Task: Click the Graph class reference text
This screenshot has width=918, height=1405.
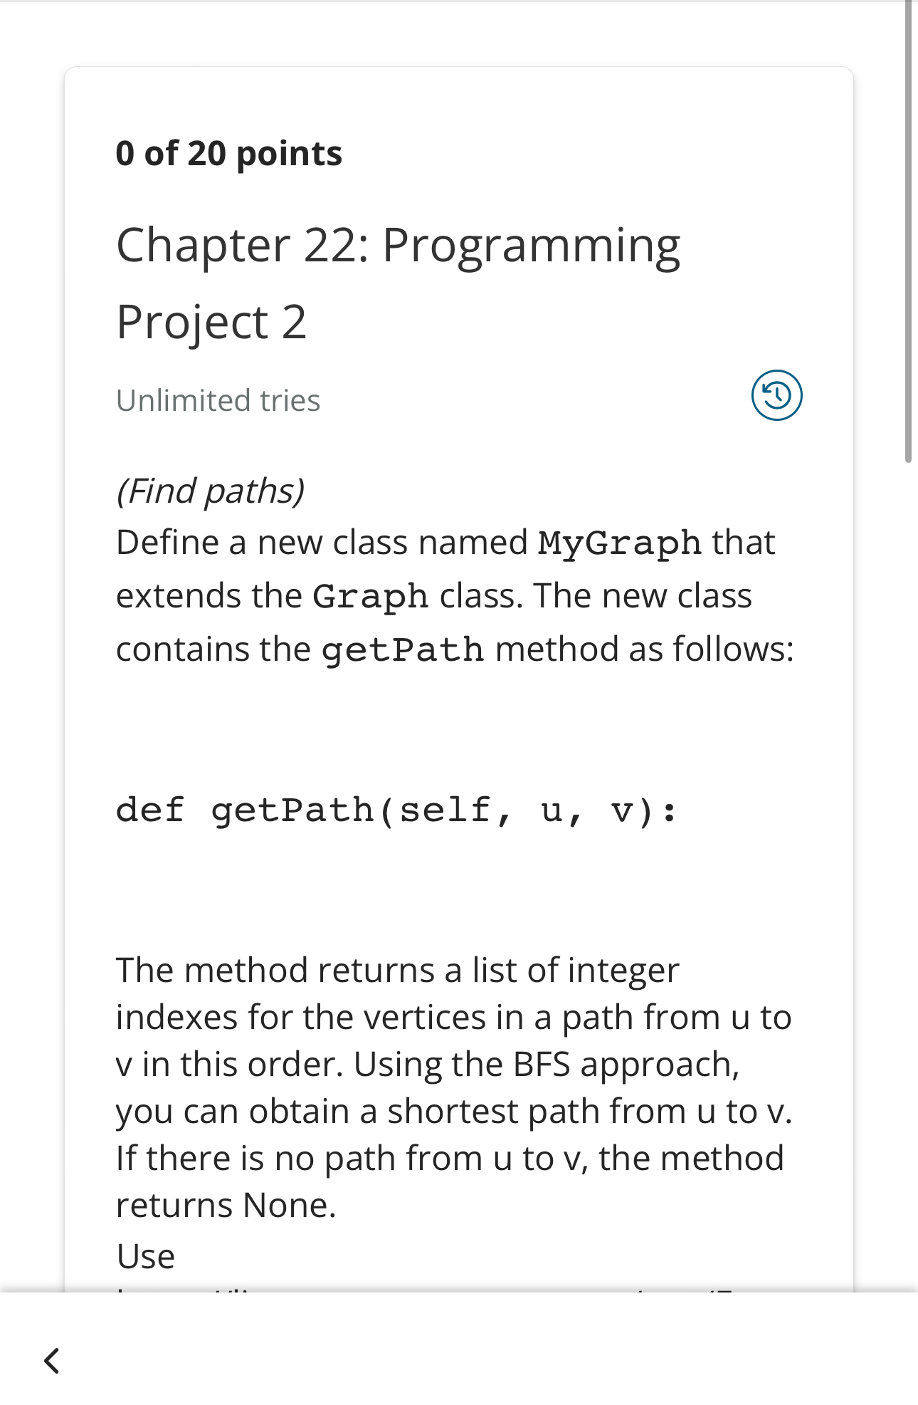Action: point(370,596)
